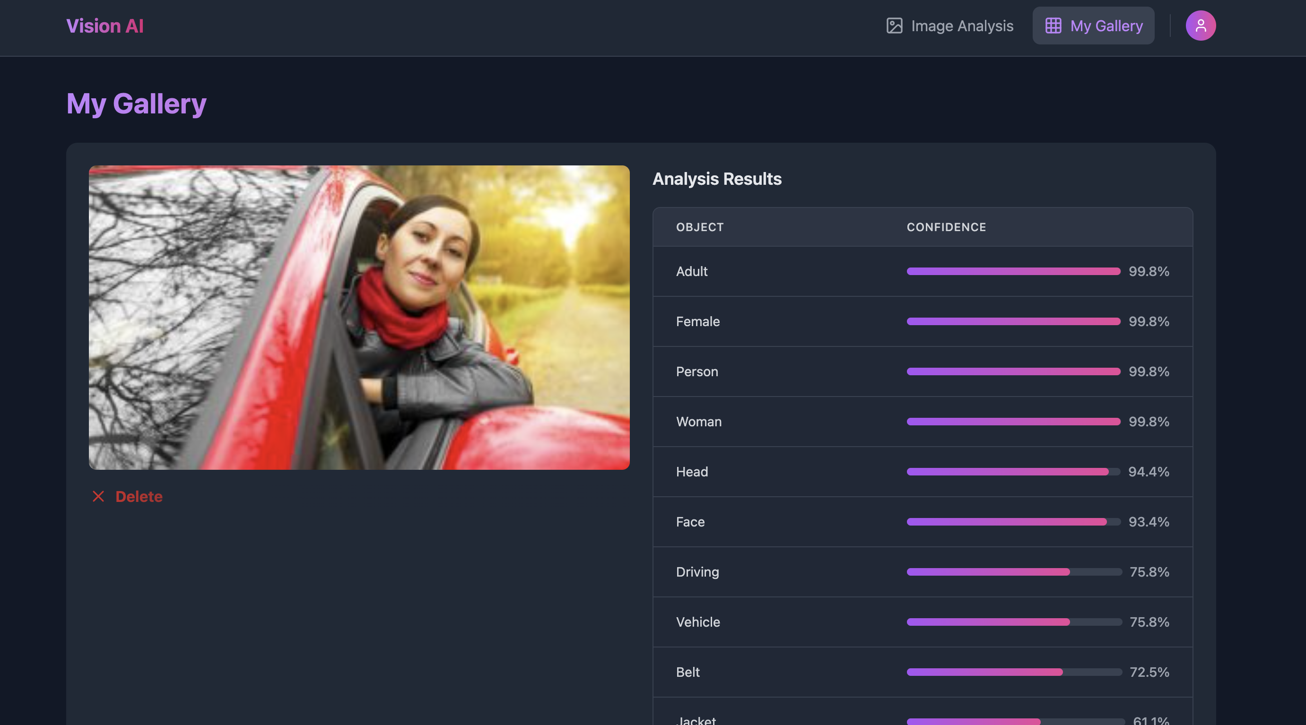This screenshot has width=1306, height=725.
Task: Click the 75.8% value in Vehicle row
Action: pyautogui.click(x=1149, y=622)
